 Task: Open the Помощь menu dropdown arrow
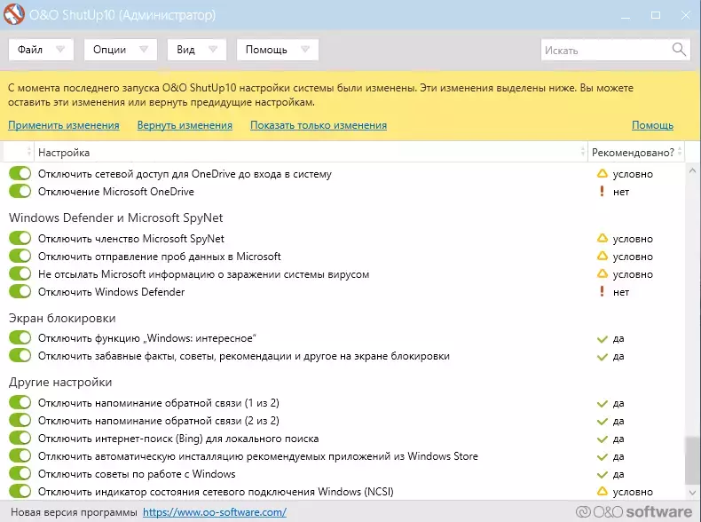coord(305,49)
